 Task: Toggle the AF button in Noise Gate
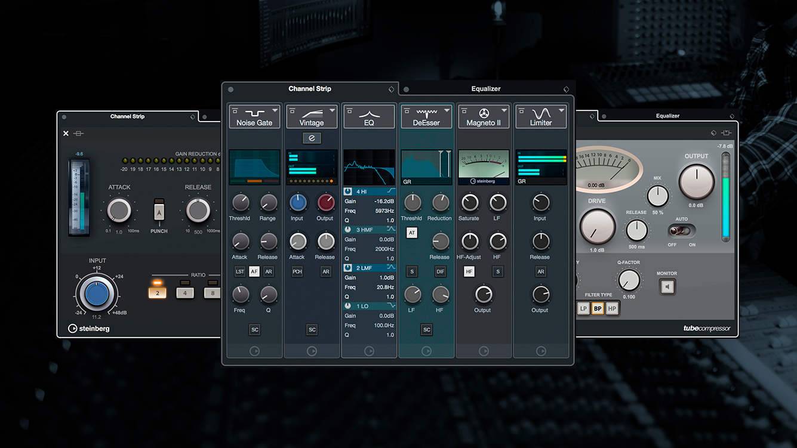[254, 271]
